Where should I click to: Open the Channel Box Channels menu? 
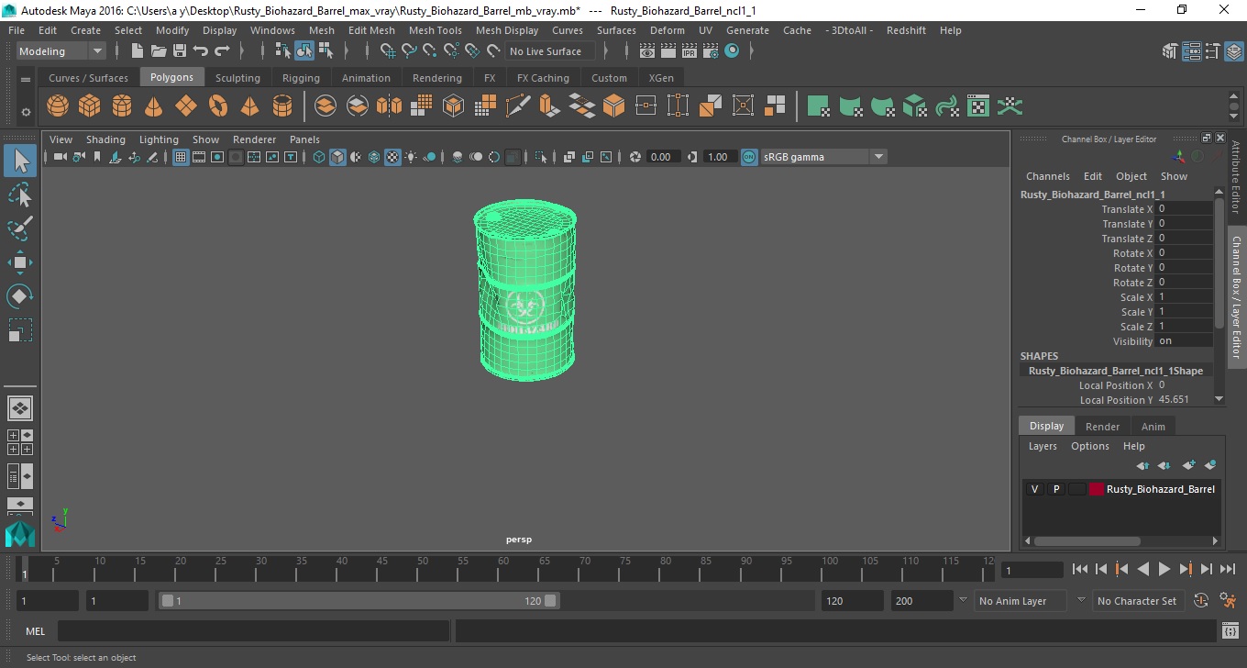coord(1047,176)
